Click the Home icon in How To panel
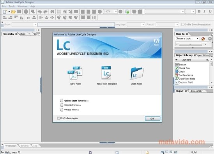The width and height of the screenshot is (214, 154). tap(203, 39)
